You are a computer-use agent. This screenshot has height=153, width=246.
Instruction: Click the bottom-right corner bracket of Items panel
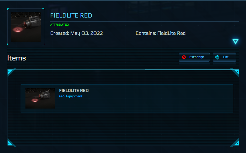235,142
